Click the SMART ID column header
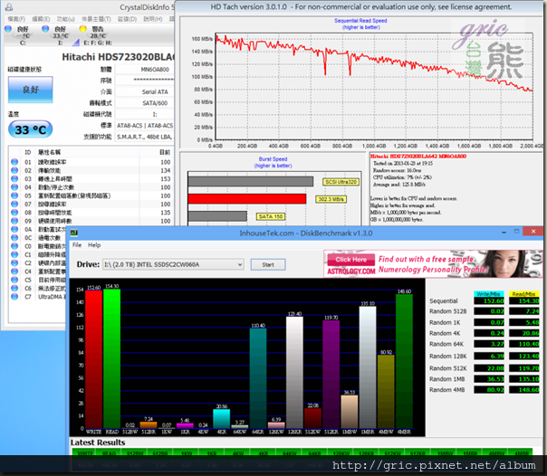The height and width of the screenshot is (476, 547). click(x=28, y=152)
